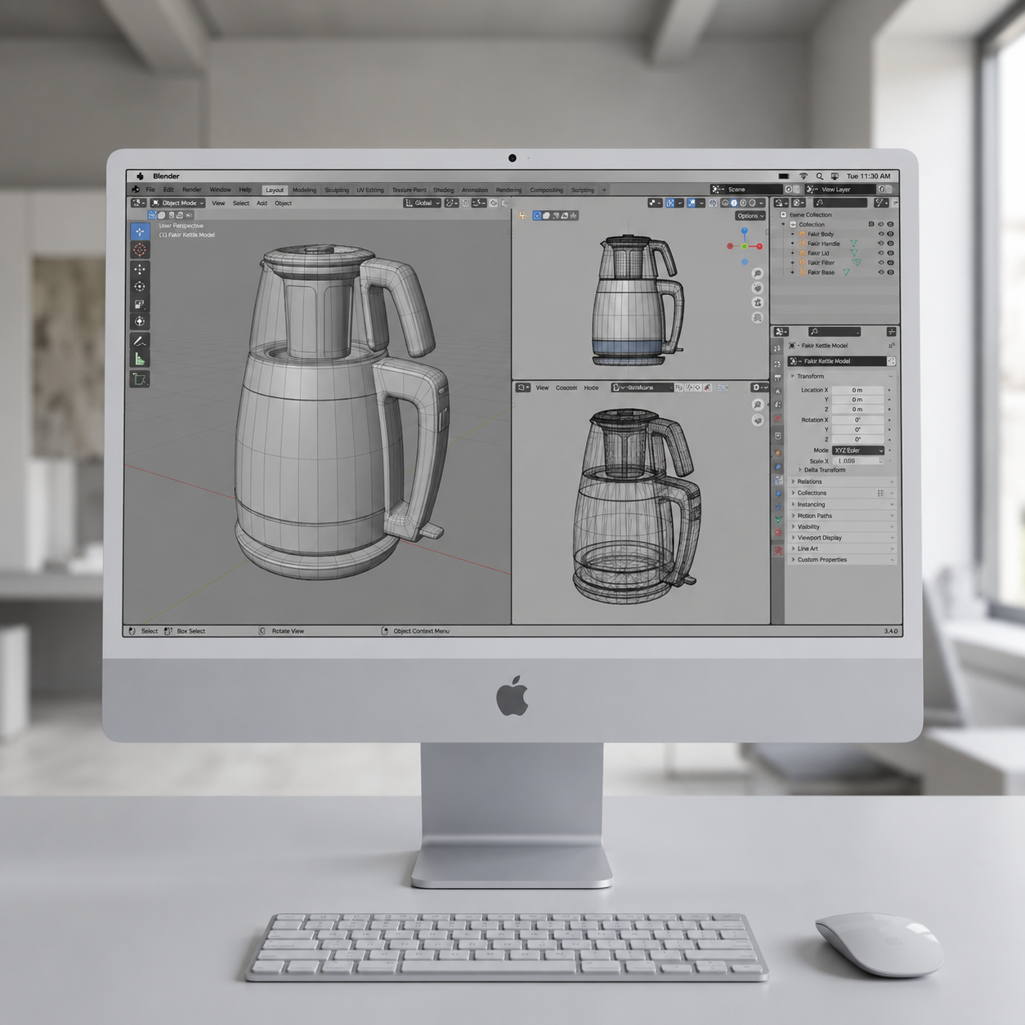Click the zoom magnifier gizmo in the bottom-right viewport
Viewport: 1025px width, 1025px height.
[x=758, y=405]
